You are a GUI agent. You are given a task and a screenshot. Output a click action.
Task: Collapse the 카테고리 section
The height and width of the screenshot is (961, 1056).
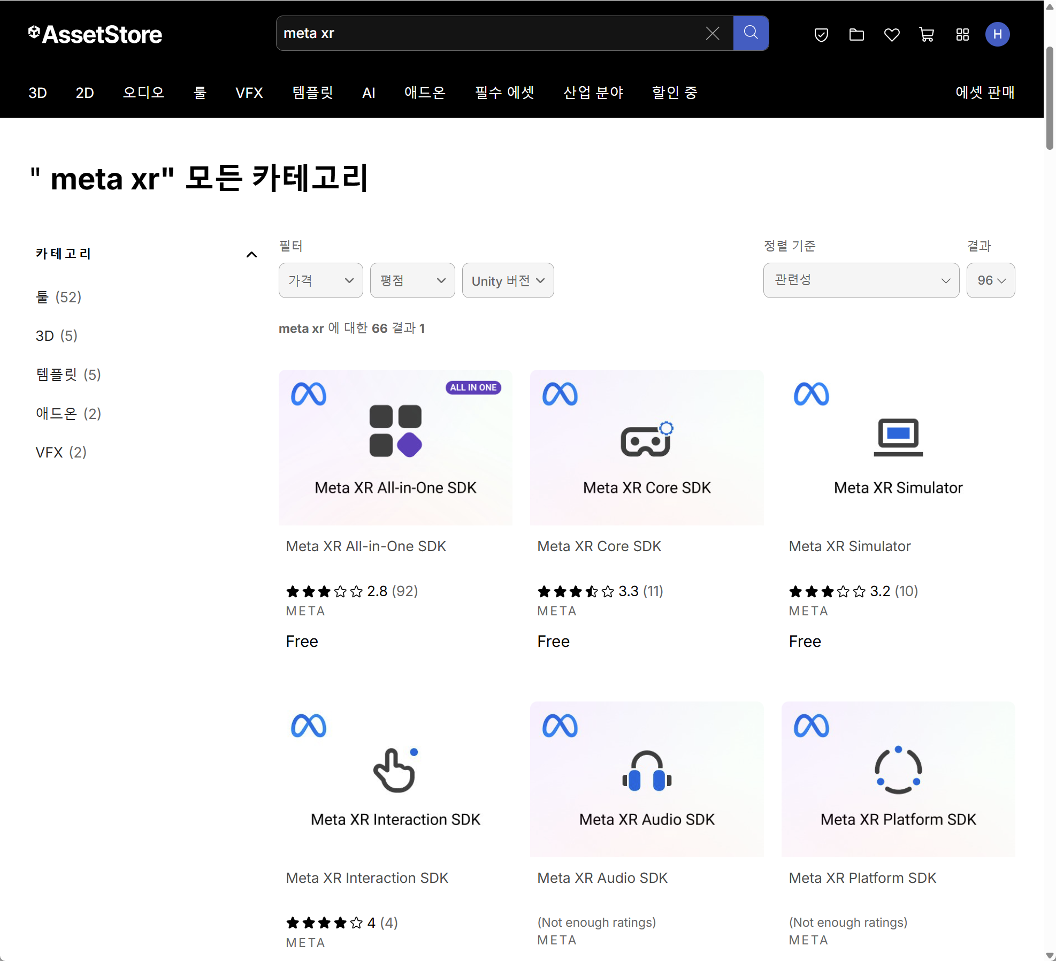tap(251, 254)
